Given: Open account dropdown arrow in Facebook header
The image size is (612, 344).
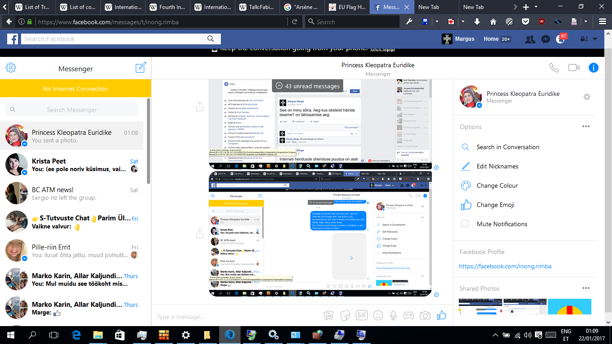Looking at the screenshot, I should pos(595,39).
